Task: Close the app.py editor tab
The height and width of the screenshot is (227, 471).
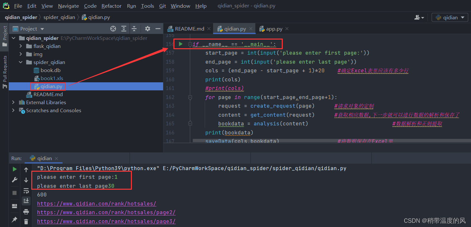Action: (287, 29)
